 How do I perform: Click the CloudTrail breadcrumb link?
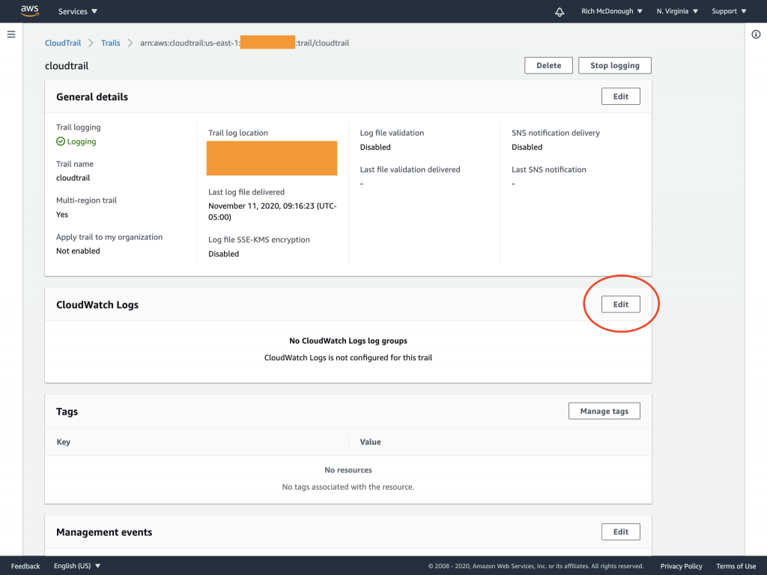pyautogui.click(x=63, y=43)
